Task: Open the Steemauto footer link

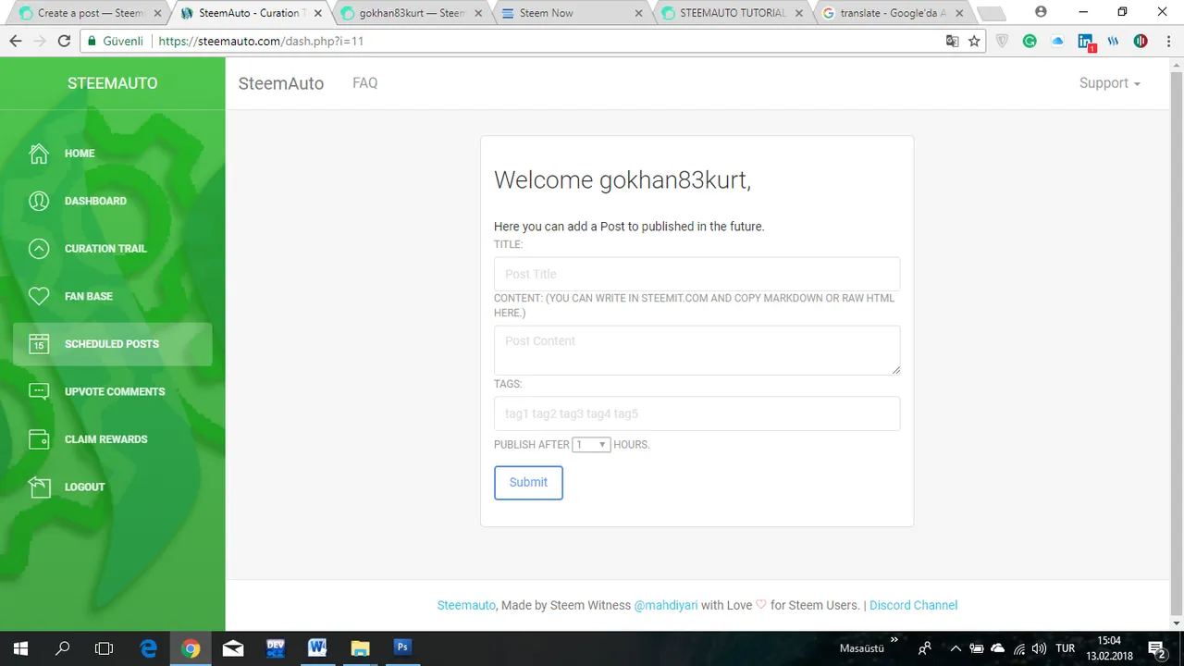Action: pos(466,606)
